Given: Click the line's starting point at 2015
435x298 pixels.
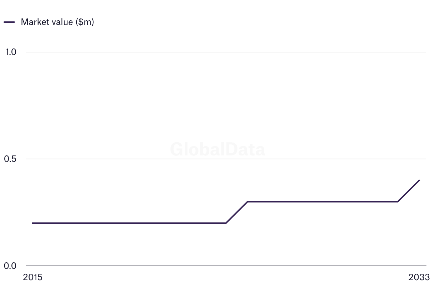Looking at the screenshot, I should [32, 223].
